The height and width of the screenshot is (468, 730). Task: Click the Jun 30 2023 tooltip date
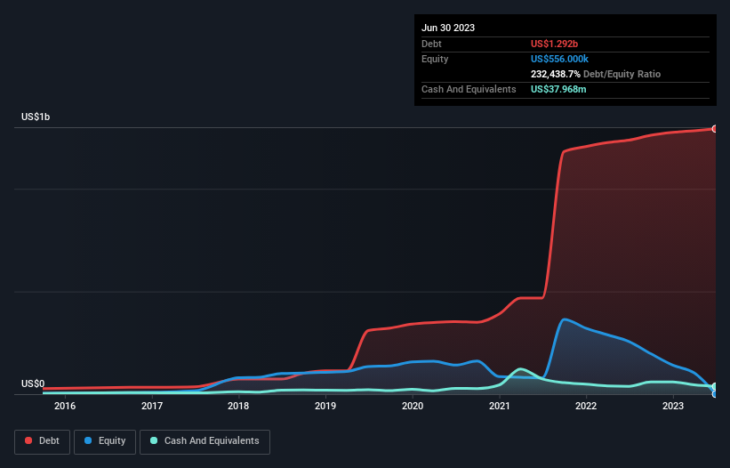[448, 28]
